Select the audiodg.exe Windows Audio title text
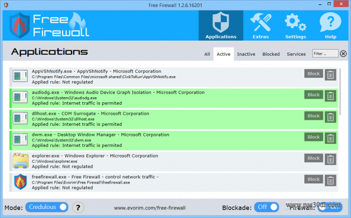This screenshot has height=218, width=351. click(x=118, y=92)
